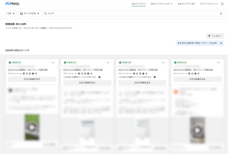Clear the カメラ search with the X
The width and height of the screenshot is (228, 154).
coord(221,14)
